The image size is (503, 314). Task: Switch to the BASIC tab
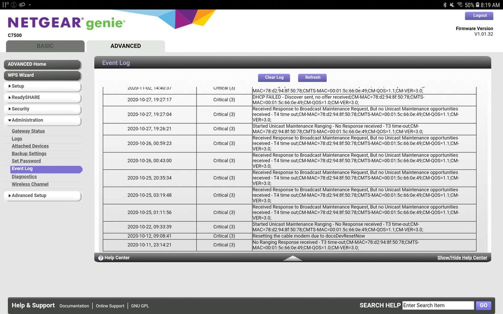click(45, 46)
